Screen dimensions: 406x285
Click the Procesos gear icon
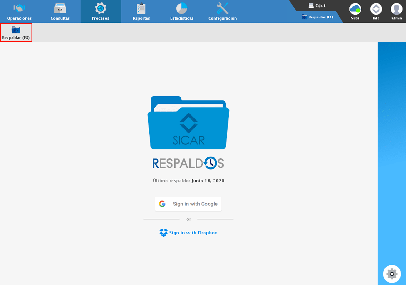(100, 9)
